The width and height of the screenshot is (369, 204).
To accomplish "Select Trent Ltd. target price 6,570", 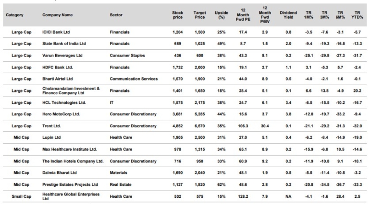I will pos(199,126).
